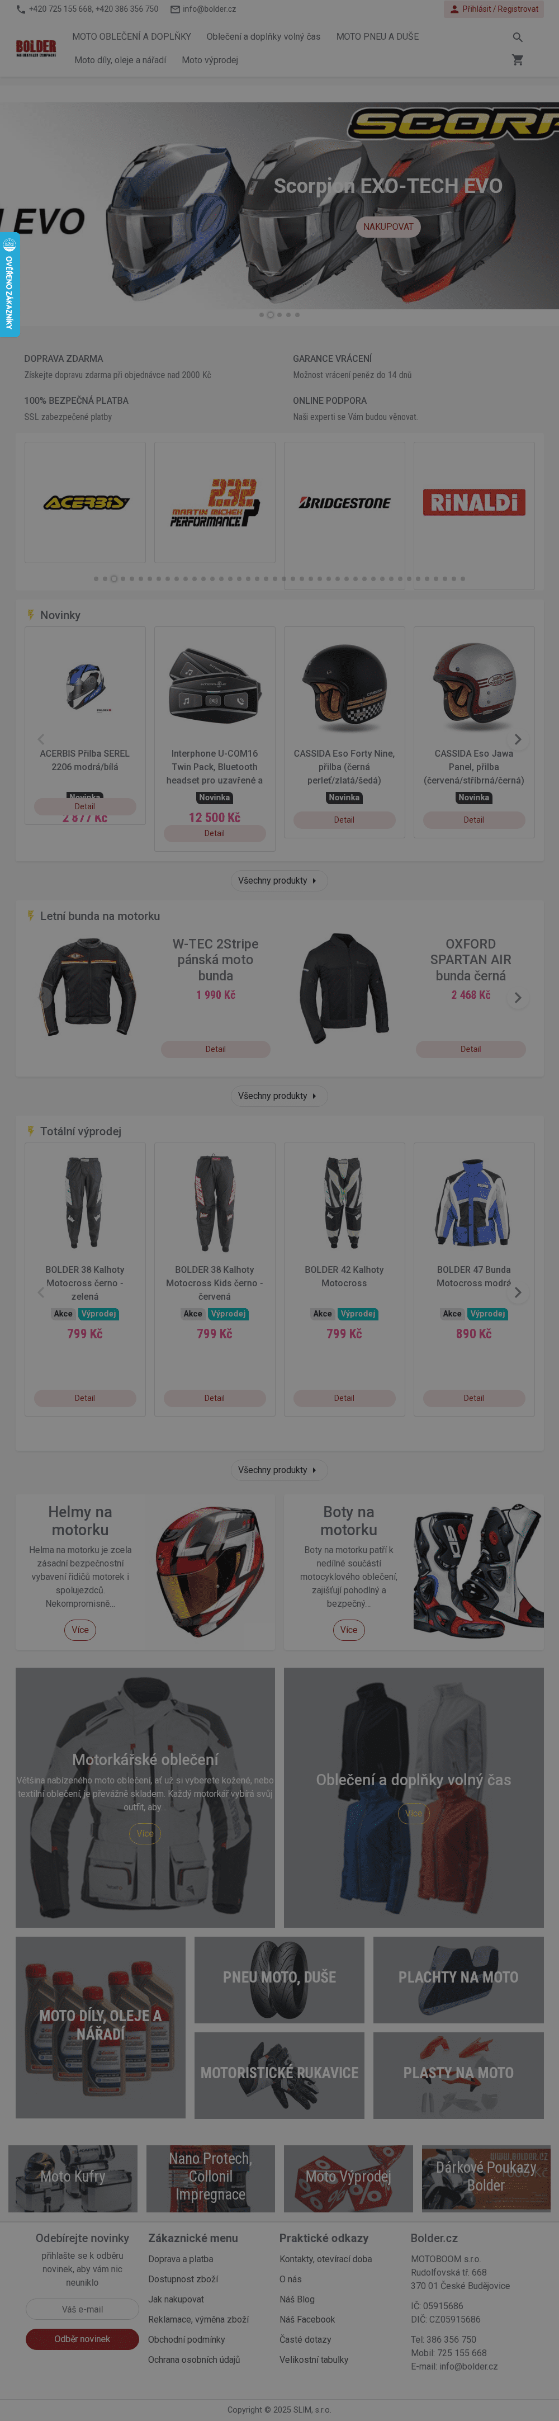Viewport: 559px width, 2421px height.
Task: Click the Váš e-mail input field
Action: (83, 2309)
